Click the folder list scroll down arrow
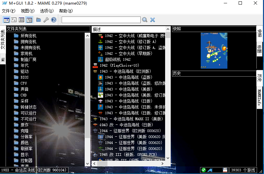The width and height of the screenshot is (264, 174). tap(87, 163)
